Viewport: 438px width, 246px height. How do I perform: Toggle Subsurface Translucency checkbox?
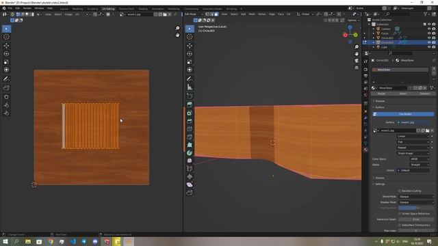coord(400,225)
